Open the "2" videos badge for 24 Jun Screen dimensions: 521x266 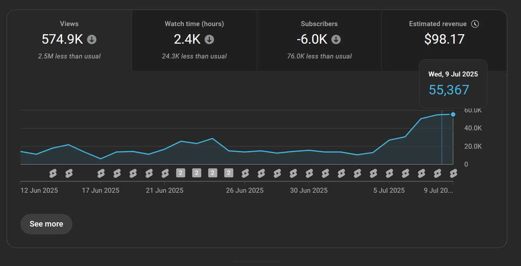coord(213,173)
